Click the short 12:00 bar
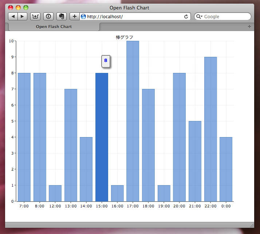Viewport: 260px width, 234px height. coord(55,193)
